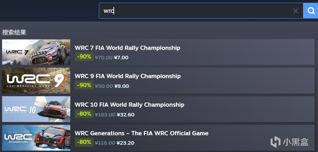318x152 pixels.
Task: Click the ¥32.60 sale price
Action: coord(126,114)
